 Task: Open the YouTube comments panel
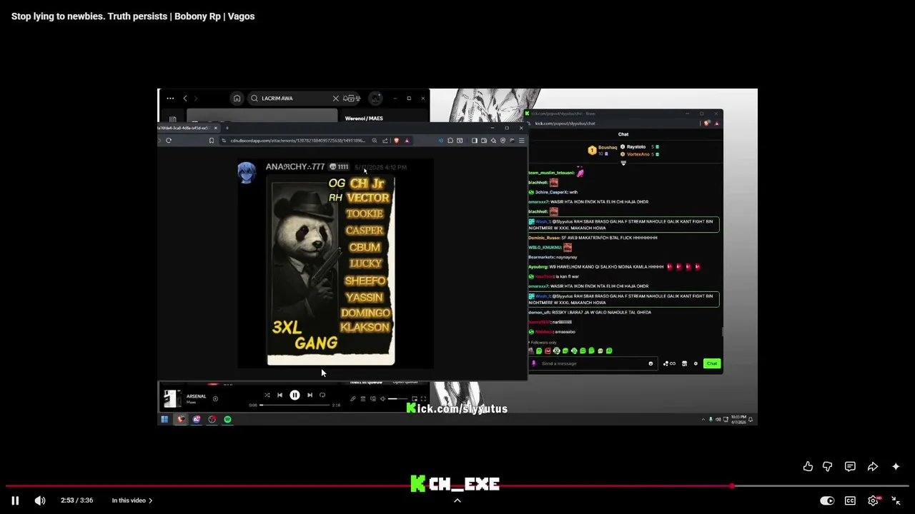(850, 466)
